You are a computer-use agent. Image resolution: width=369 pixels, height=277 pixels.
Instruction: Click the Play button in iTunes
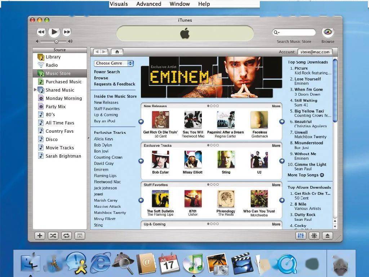pyautogui.click(x=54, y=32)
